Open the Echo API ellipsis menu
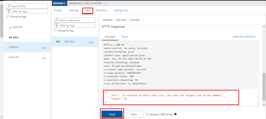 (x=44, y=58)
